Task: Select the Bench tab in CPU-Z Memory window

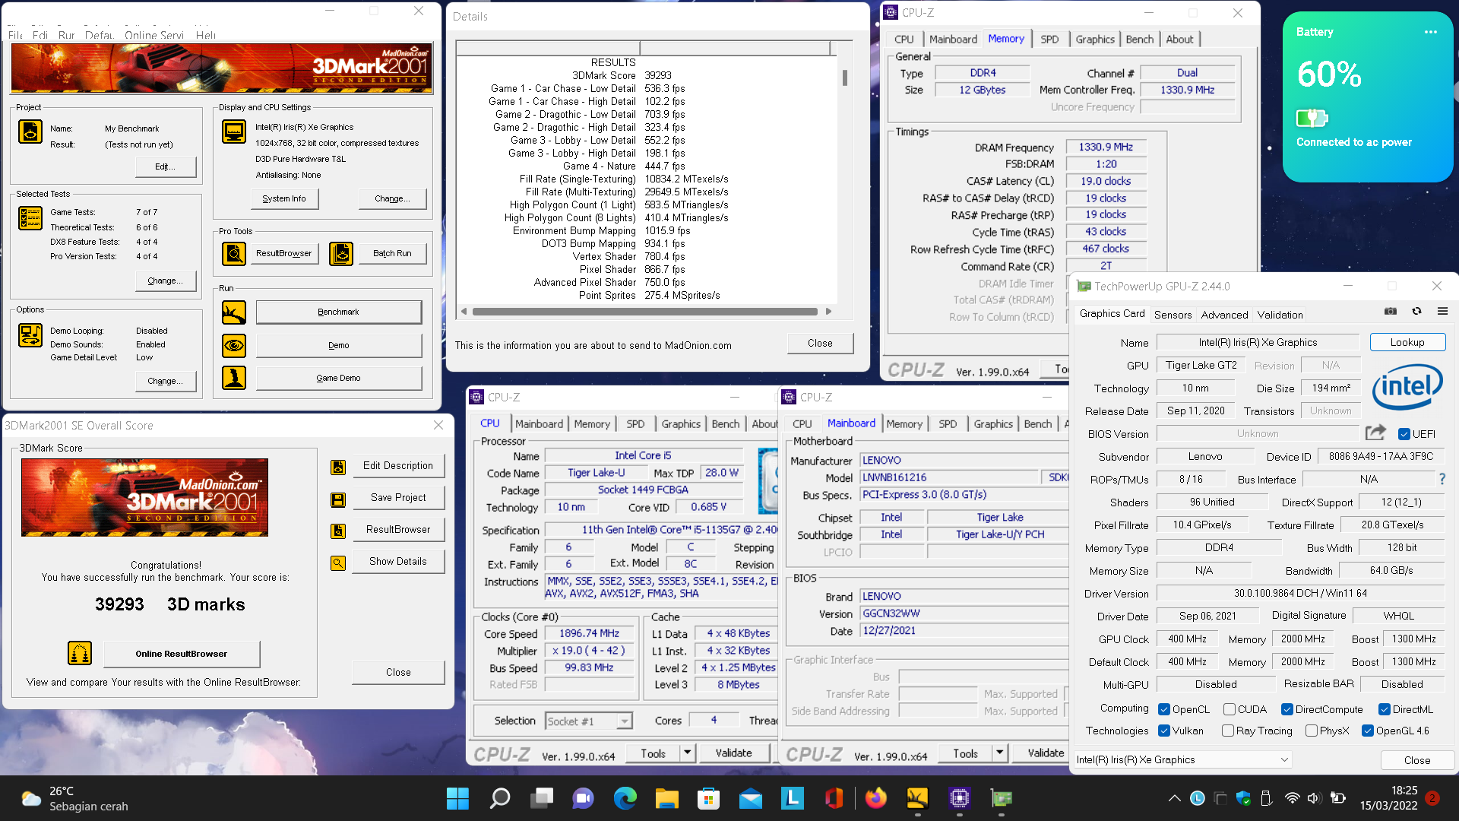Action: coord(1139,40)
